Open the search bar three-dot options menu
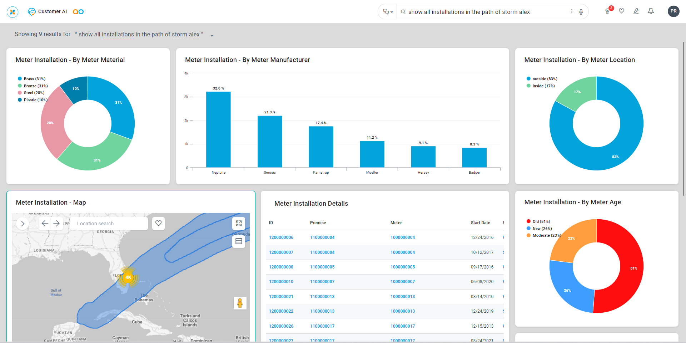 pyautogui.click(x=572, y=11)
